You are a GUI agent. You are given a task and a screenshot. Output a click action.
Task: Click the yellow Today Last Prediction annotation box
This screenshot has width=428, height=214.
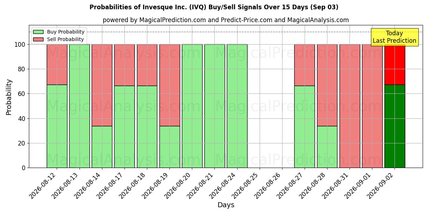394,37
